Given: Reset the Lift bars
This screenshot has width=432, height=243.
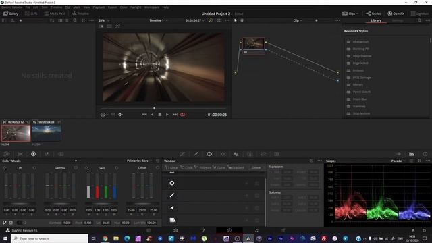Looking at the screenshot, I should coord(34,168).
